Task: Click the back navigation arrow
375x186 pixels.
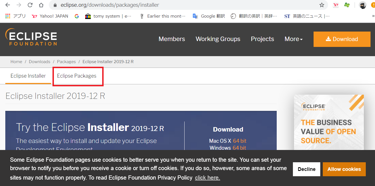Action: point(7,5)
